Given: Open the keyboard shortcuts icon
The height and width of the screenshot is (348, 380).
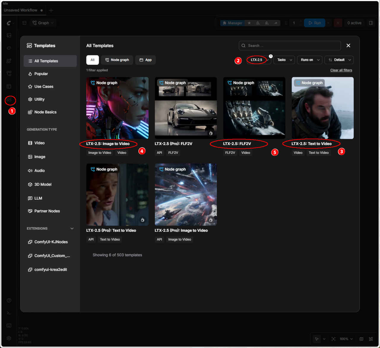Looking at the screenshot, I should (9, 326).
